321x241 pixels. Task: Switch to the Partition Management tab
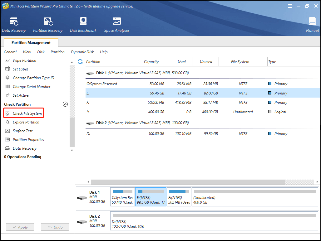30,42
